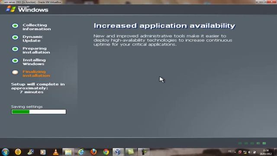Click the 'Increased application availability' heading
This screenshot has height=156, width=277.
coord(164,26)
